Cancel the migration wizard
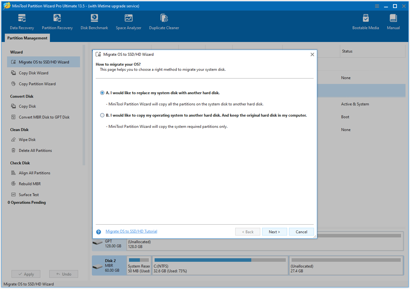410x289 pixels. click(301, 232)
